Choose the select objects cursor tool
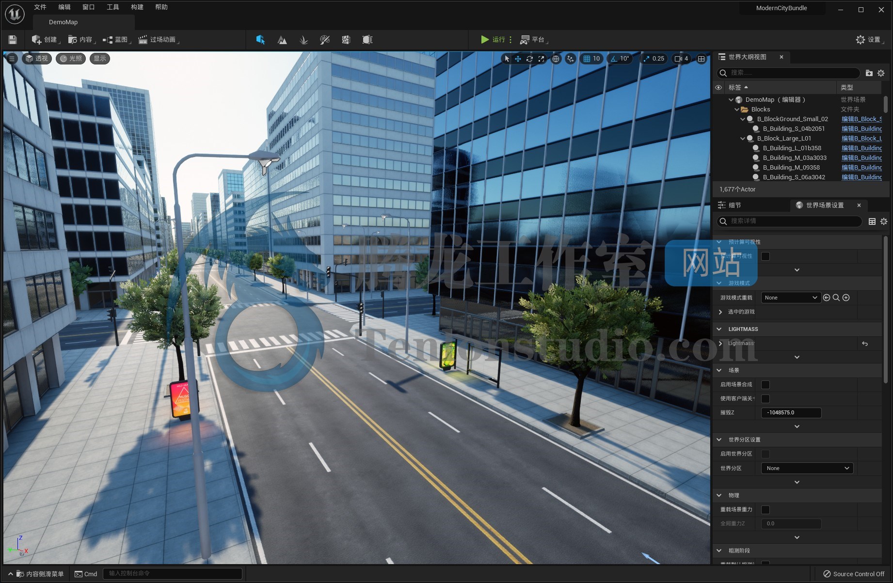Image resolution: width=893 pixels, height=583 pixels. tap(507, 59)
